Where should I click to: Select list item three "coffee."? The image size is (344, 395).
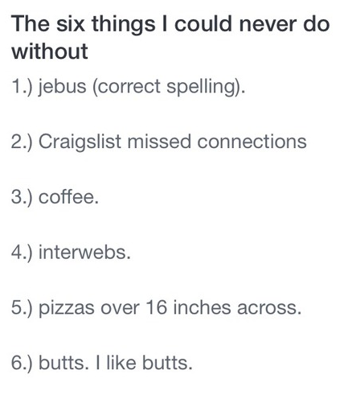(x=55, y=197)
